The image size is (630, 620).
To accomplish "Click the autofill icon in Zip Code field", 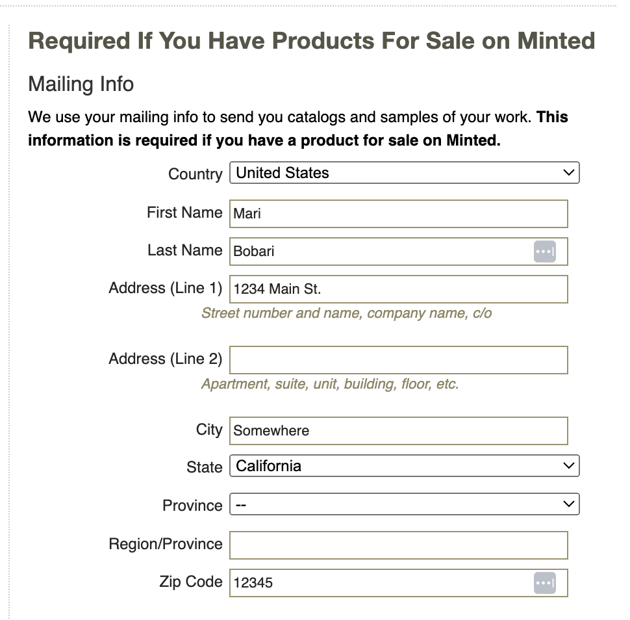I will click(x=544, y=583).
